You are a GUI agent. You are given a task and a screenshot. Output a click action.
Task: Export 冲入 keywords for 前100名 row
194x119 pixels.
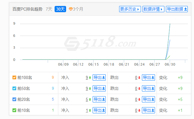[x=99, y=77]
